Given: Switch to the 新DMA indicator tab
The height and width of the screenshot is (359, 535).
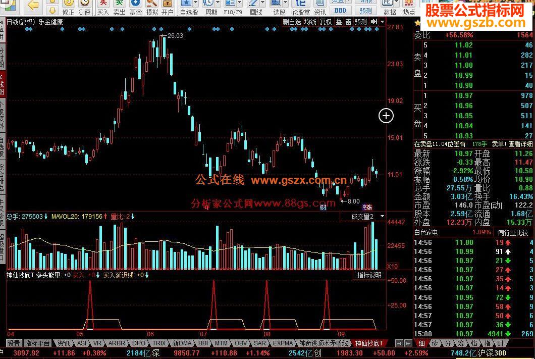Looking at the screenshot, I should (182, 343).
